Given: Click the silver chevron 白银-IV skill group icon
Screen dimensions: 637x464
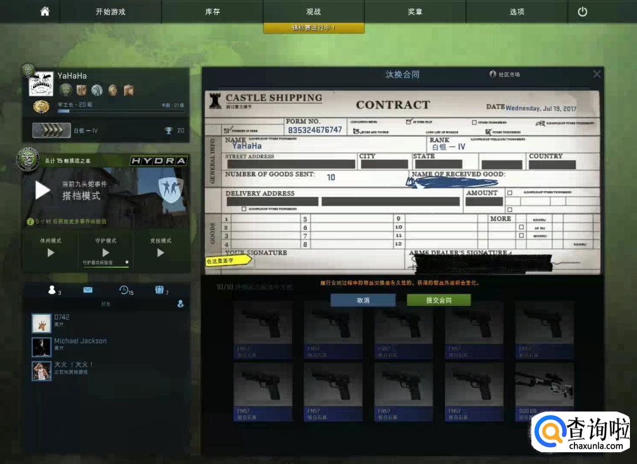Looking at the screenshot, I should 51,130.
